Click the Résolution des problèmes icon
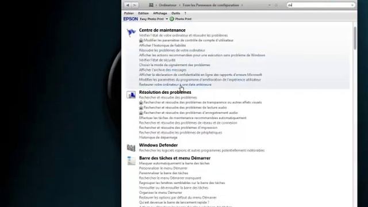Viewport: 368px width, 207px height. [x=131, y=95]
